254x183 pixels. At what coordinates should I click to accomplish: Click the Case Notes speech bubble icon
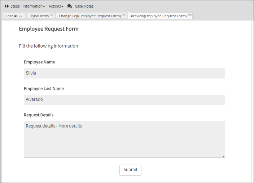pyautogui.click(x=70, y=6)
